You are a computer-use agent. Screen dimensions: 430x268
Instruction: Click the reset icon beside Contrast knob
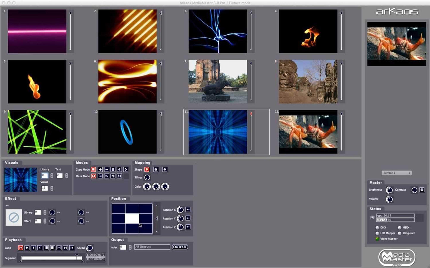coord(422,190)
